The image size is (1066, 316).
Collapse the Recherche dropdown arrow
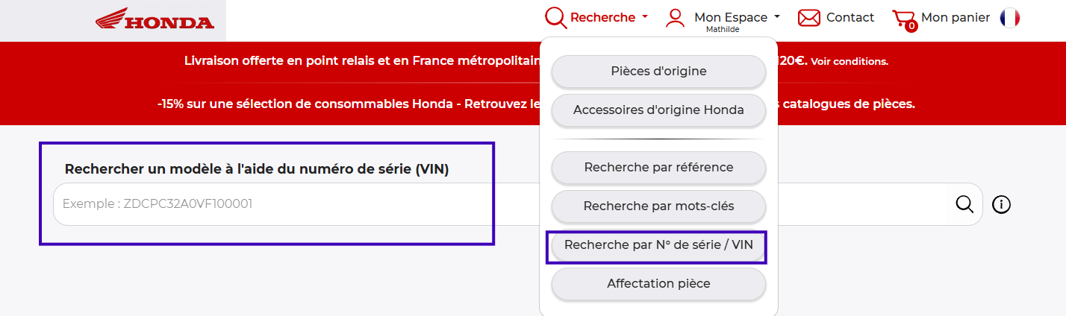coord(645,17)
